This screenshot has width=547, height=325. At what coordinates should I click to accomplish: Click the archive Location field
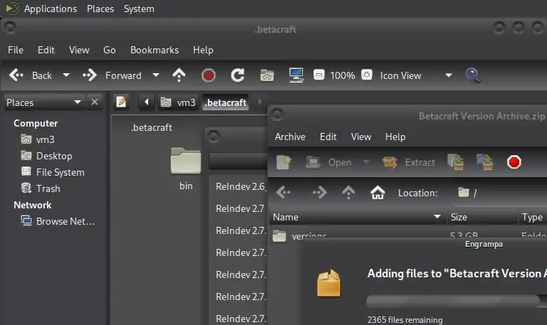click(499, 193)
